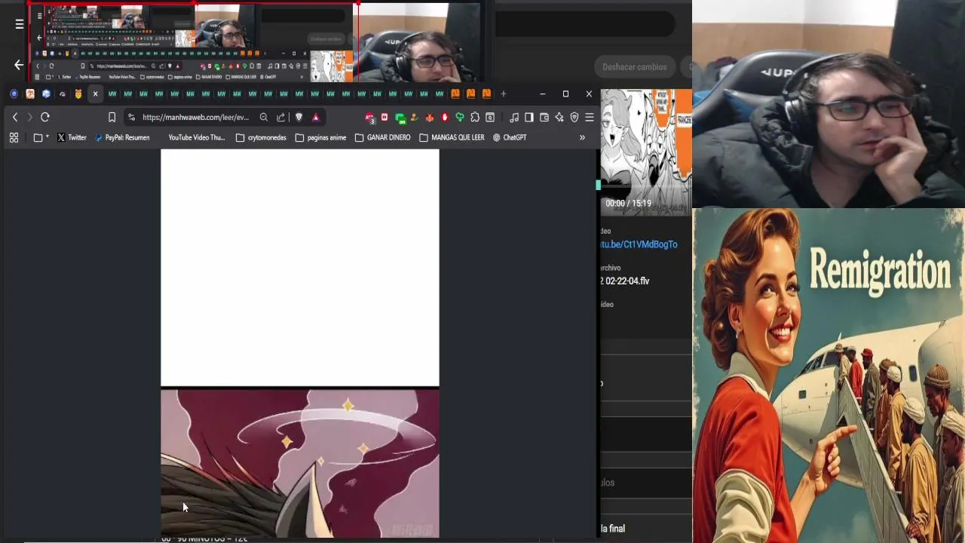This screenshot has width=965, height=543.
Task: Open Brave Rewards triangle icon
Action: pyautogui.click(x=315, y=117)
